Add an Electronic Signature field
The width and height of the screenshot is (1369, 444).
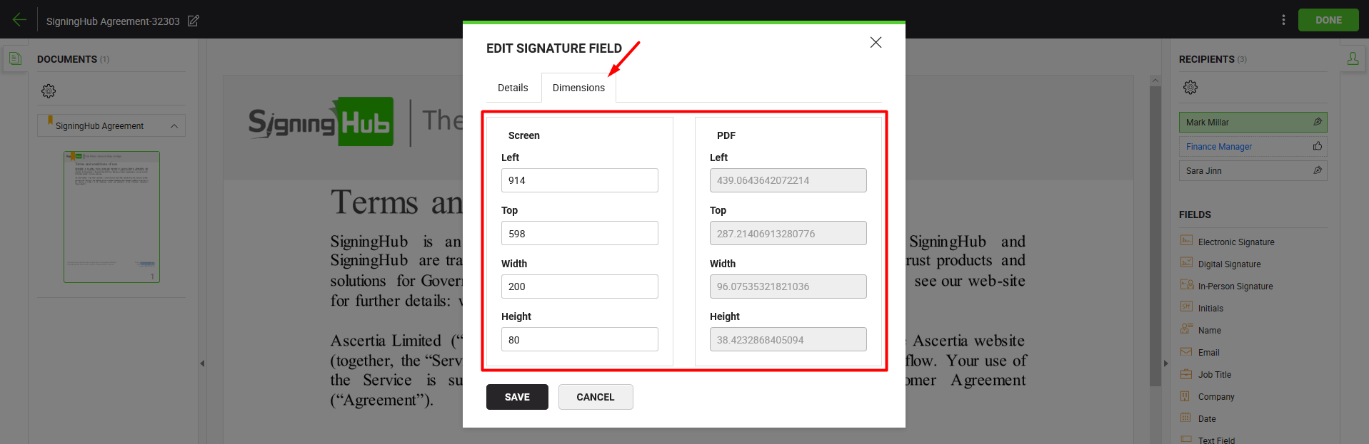click(x=1235, y=242)
